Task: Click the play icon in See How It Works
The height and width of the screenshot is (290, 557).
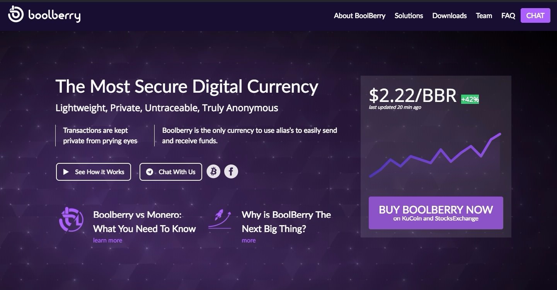Action: [66, 172]
